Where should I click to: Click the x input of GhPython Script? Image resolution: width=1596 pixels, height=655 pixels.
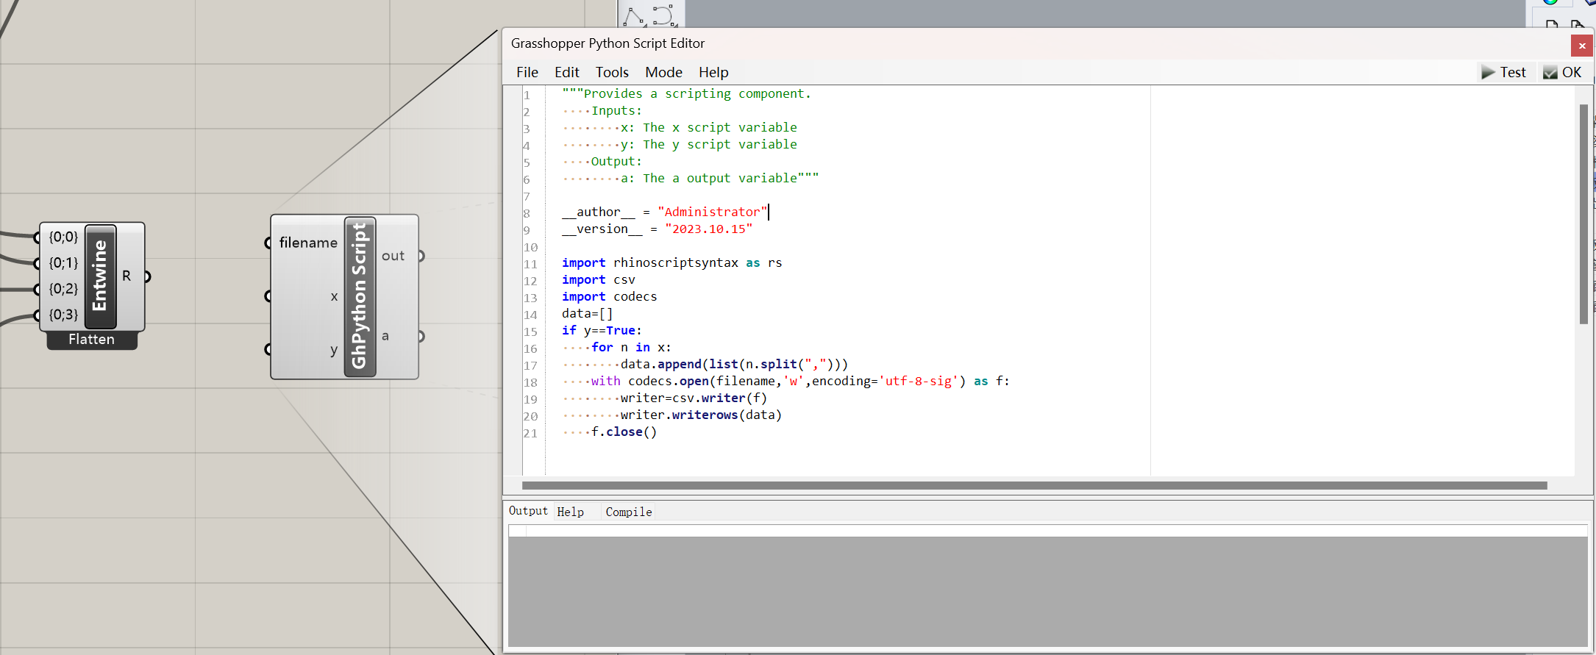coord(334,296)
